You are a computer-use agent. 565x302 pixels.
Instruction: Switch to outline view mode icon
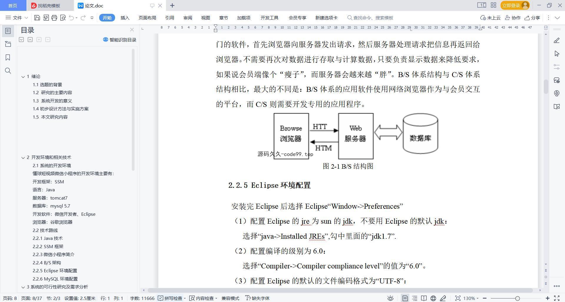415,298
